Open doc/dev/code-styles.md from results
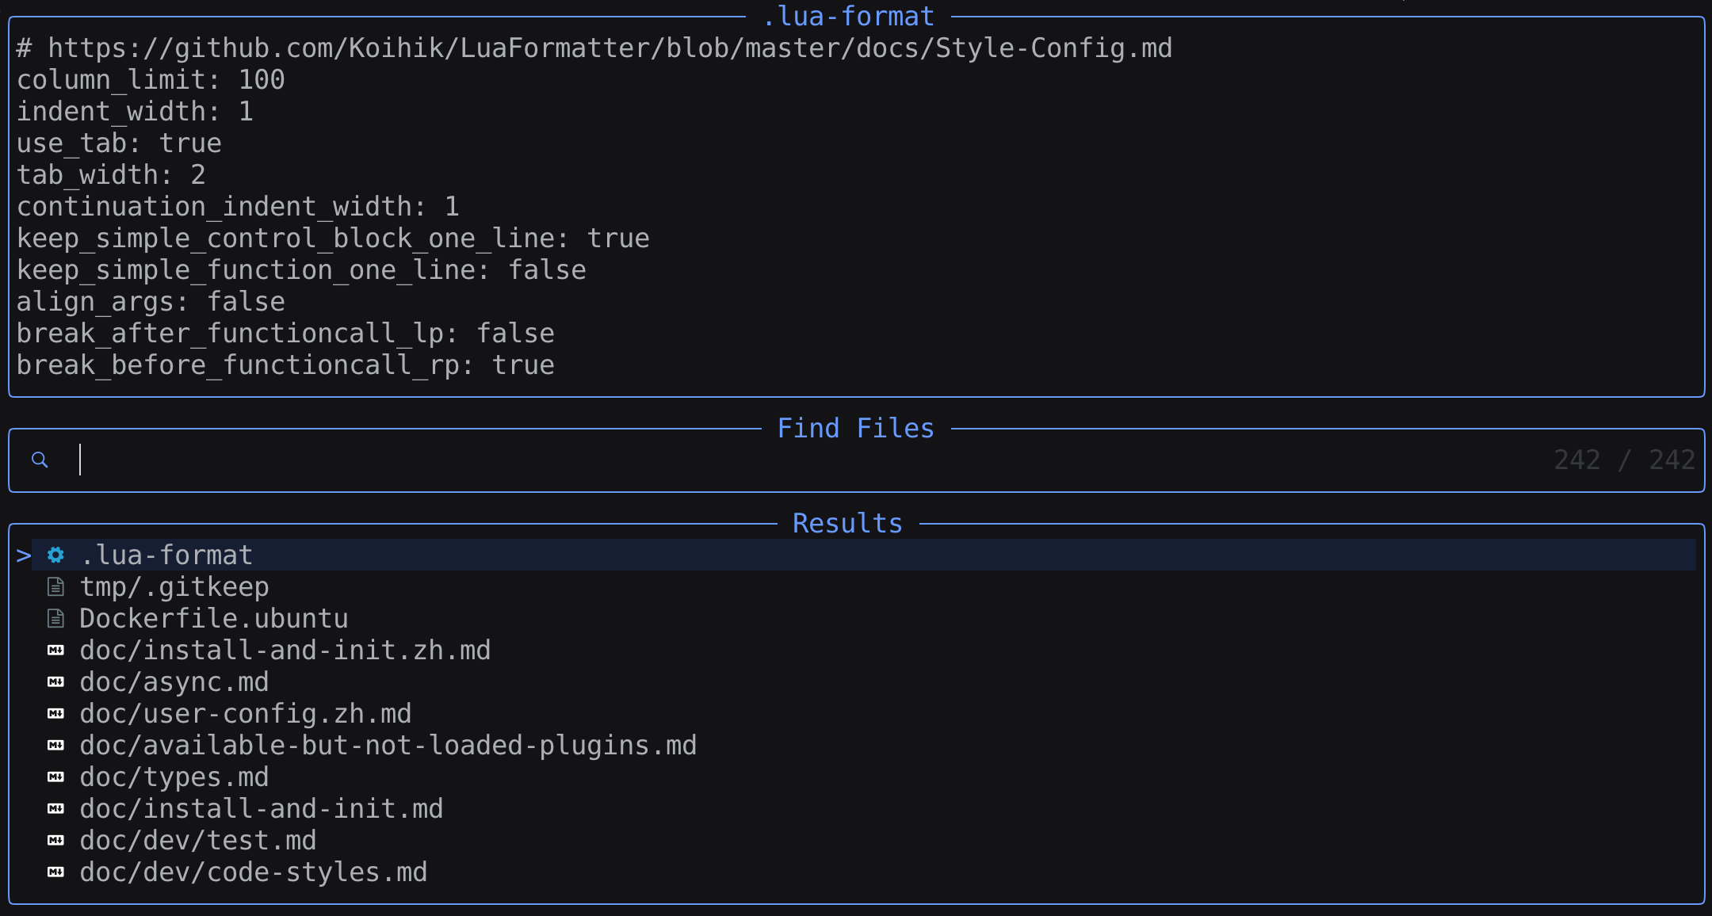 pos(254,872)
